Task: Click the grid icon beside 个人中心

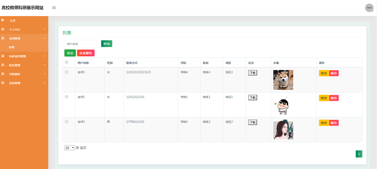Action: point(3,29)
